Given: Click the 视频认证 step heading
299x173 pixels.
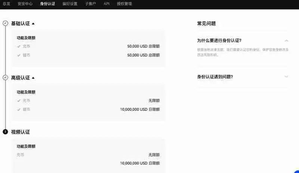Looking at the screenshot, I should pos(21,132).
